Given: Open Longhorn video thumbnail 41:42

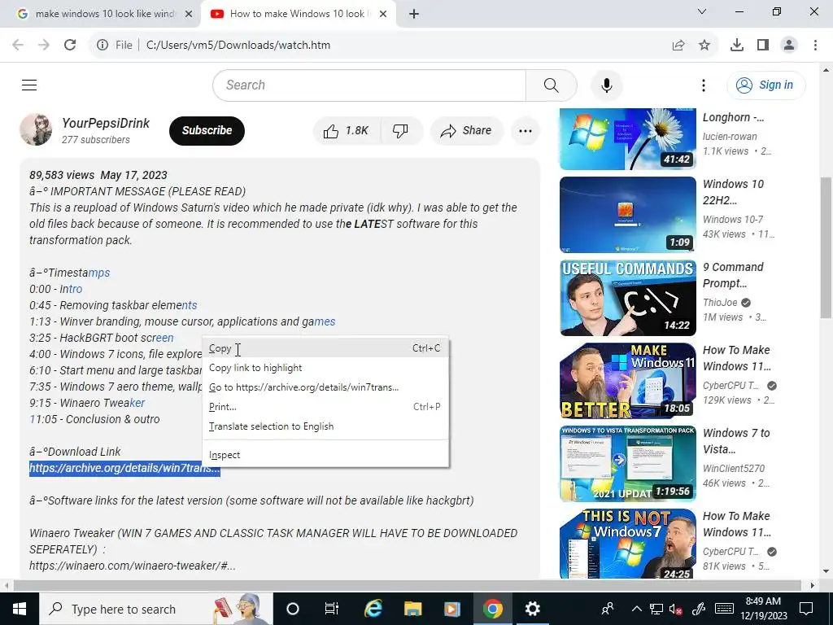Looking at the screenshot, I should coord(627,138).
